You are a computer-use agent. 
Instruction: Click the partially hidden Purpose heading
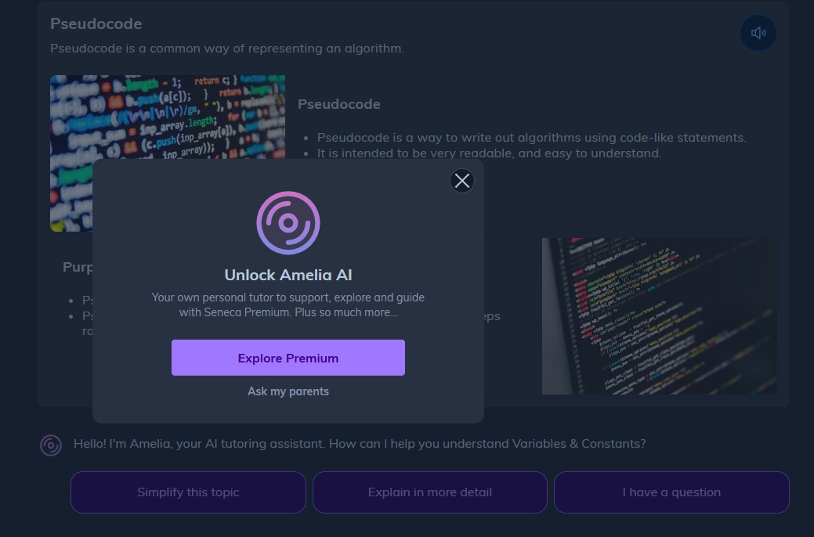click(x=78, y=268)
